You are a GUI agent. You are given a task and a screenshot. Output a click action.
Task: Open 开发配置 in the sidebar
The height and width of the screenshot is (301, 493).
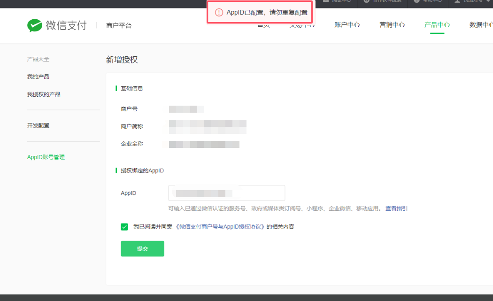click(38, 125)
